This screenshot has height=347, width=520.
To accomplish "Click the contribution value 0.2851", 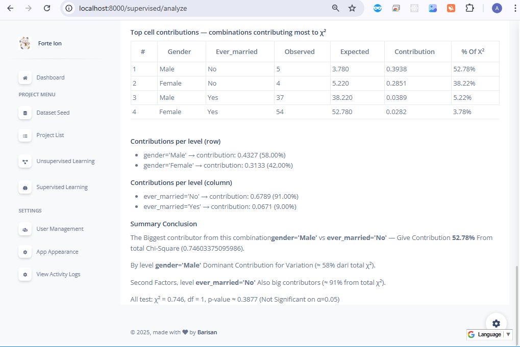I will 397,83.
